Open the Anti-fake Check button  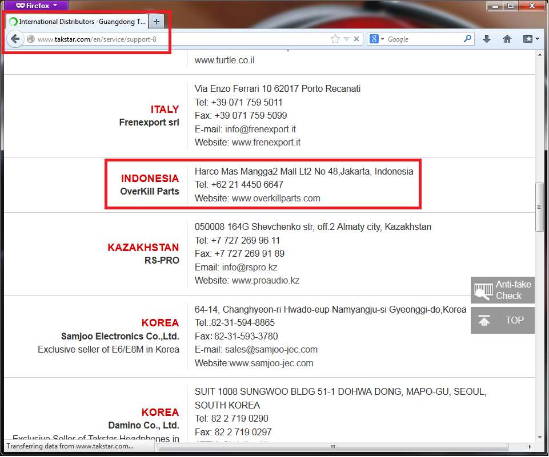click(x=502, y=290)
